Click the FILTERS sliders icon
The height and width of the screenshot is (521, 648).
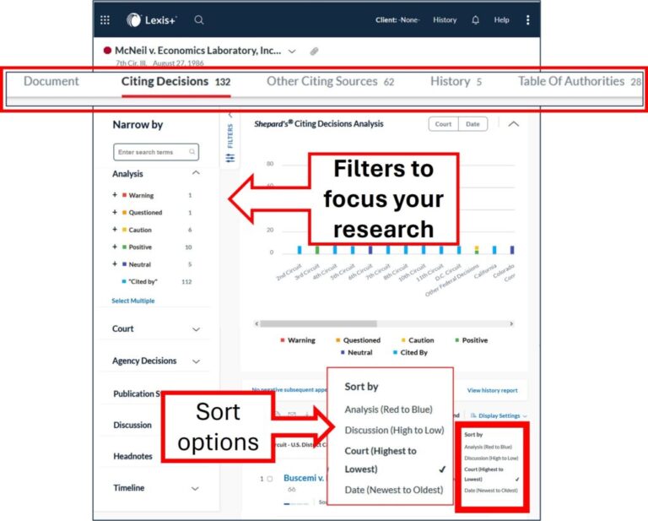230,158
